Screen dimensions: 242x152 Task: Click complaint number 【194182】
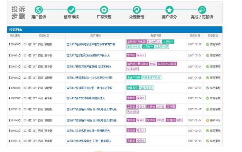coord(15,78)
